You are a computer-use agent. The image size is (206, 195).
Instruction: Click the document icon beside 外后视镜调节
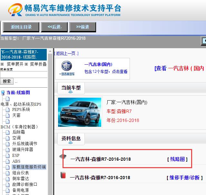[x=8, y=144]
